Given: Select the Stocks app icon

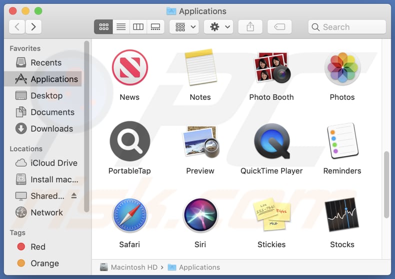Looking at the screenshot, I should (342, 215).
